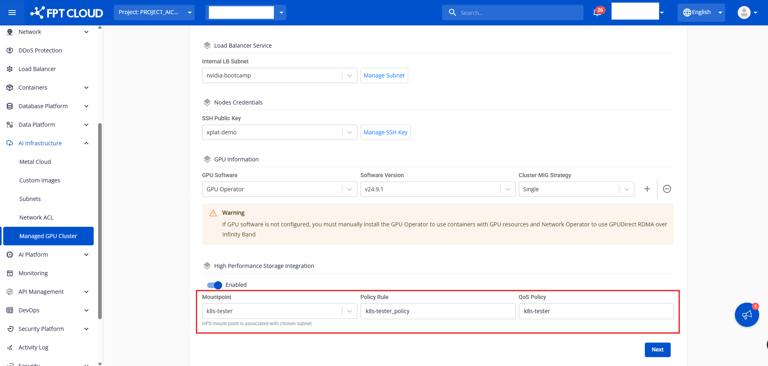Click the Policy Rule input field
Image resolution: width=768 pixels, height=366 pixels.
coord(438,311)
